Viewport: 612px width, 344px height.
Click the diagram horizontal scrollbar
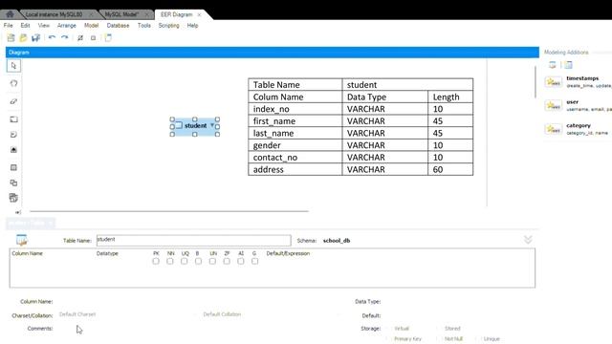tap(169, 211)
